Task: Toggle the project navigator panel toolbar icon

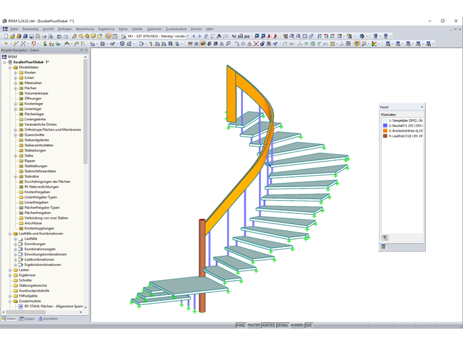Action: (109, 36)
